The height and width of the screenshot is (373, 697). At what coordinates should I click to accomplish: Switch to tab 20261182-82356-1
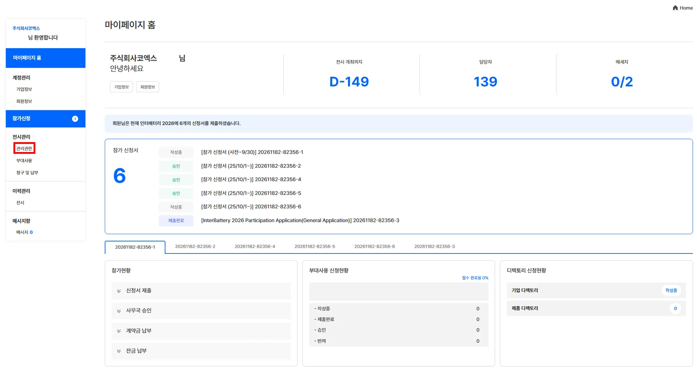pos(135,247)
